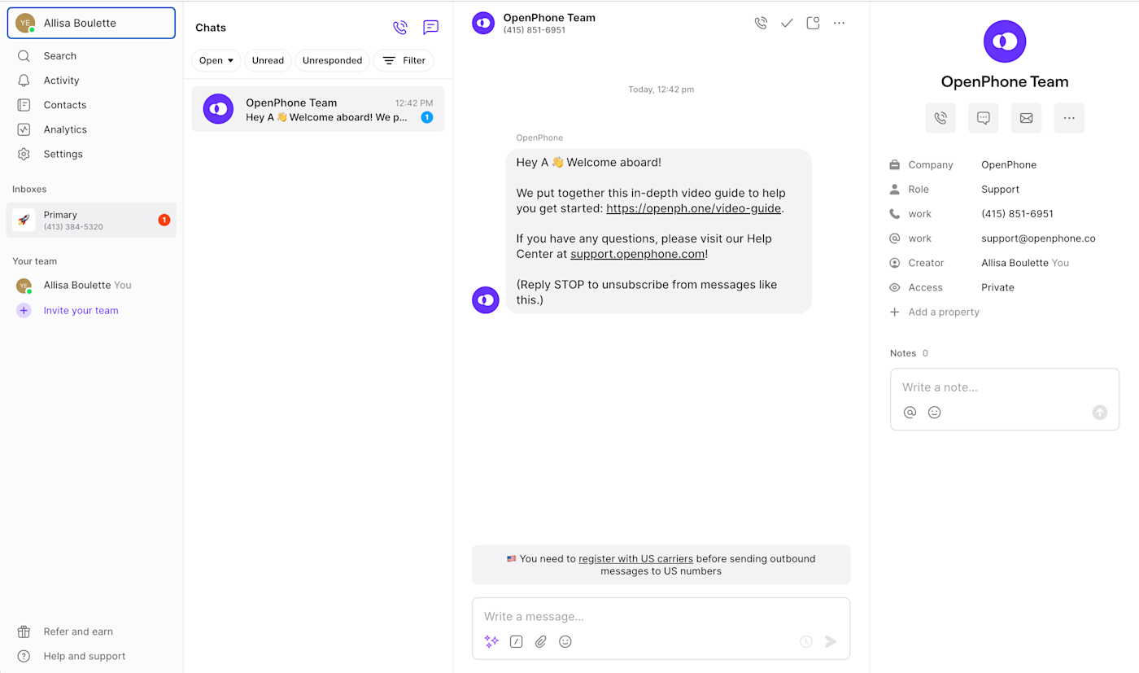The width and height of the screenshot is (1139, 673).
Task: Click work phone (415) 851-6951 in details
Action: [1017, 214]
